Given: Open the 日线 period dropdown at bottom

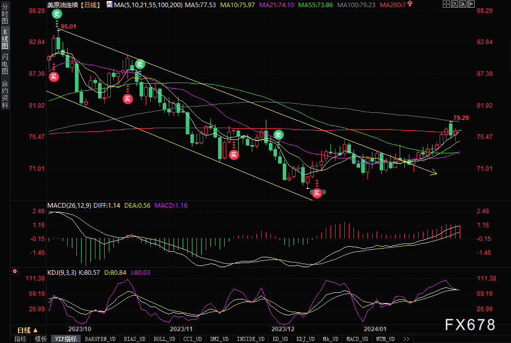Looking at the screenshot, I should (x=28, y=330).
